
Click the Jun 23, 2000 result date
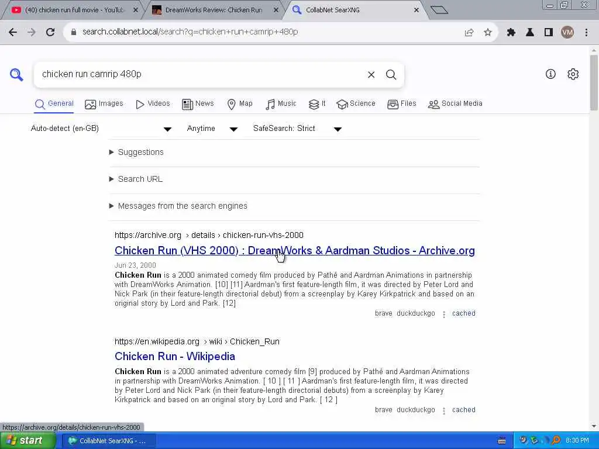pos(135,265)
